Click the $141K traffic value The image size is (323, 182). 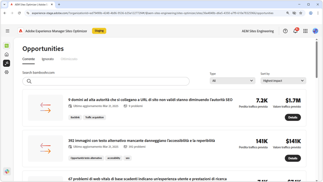pos(293,141)
